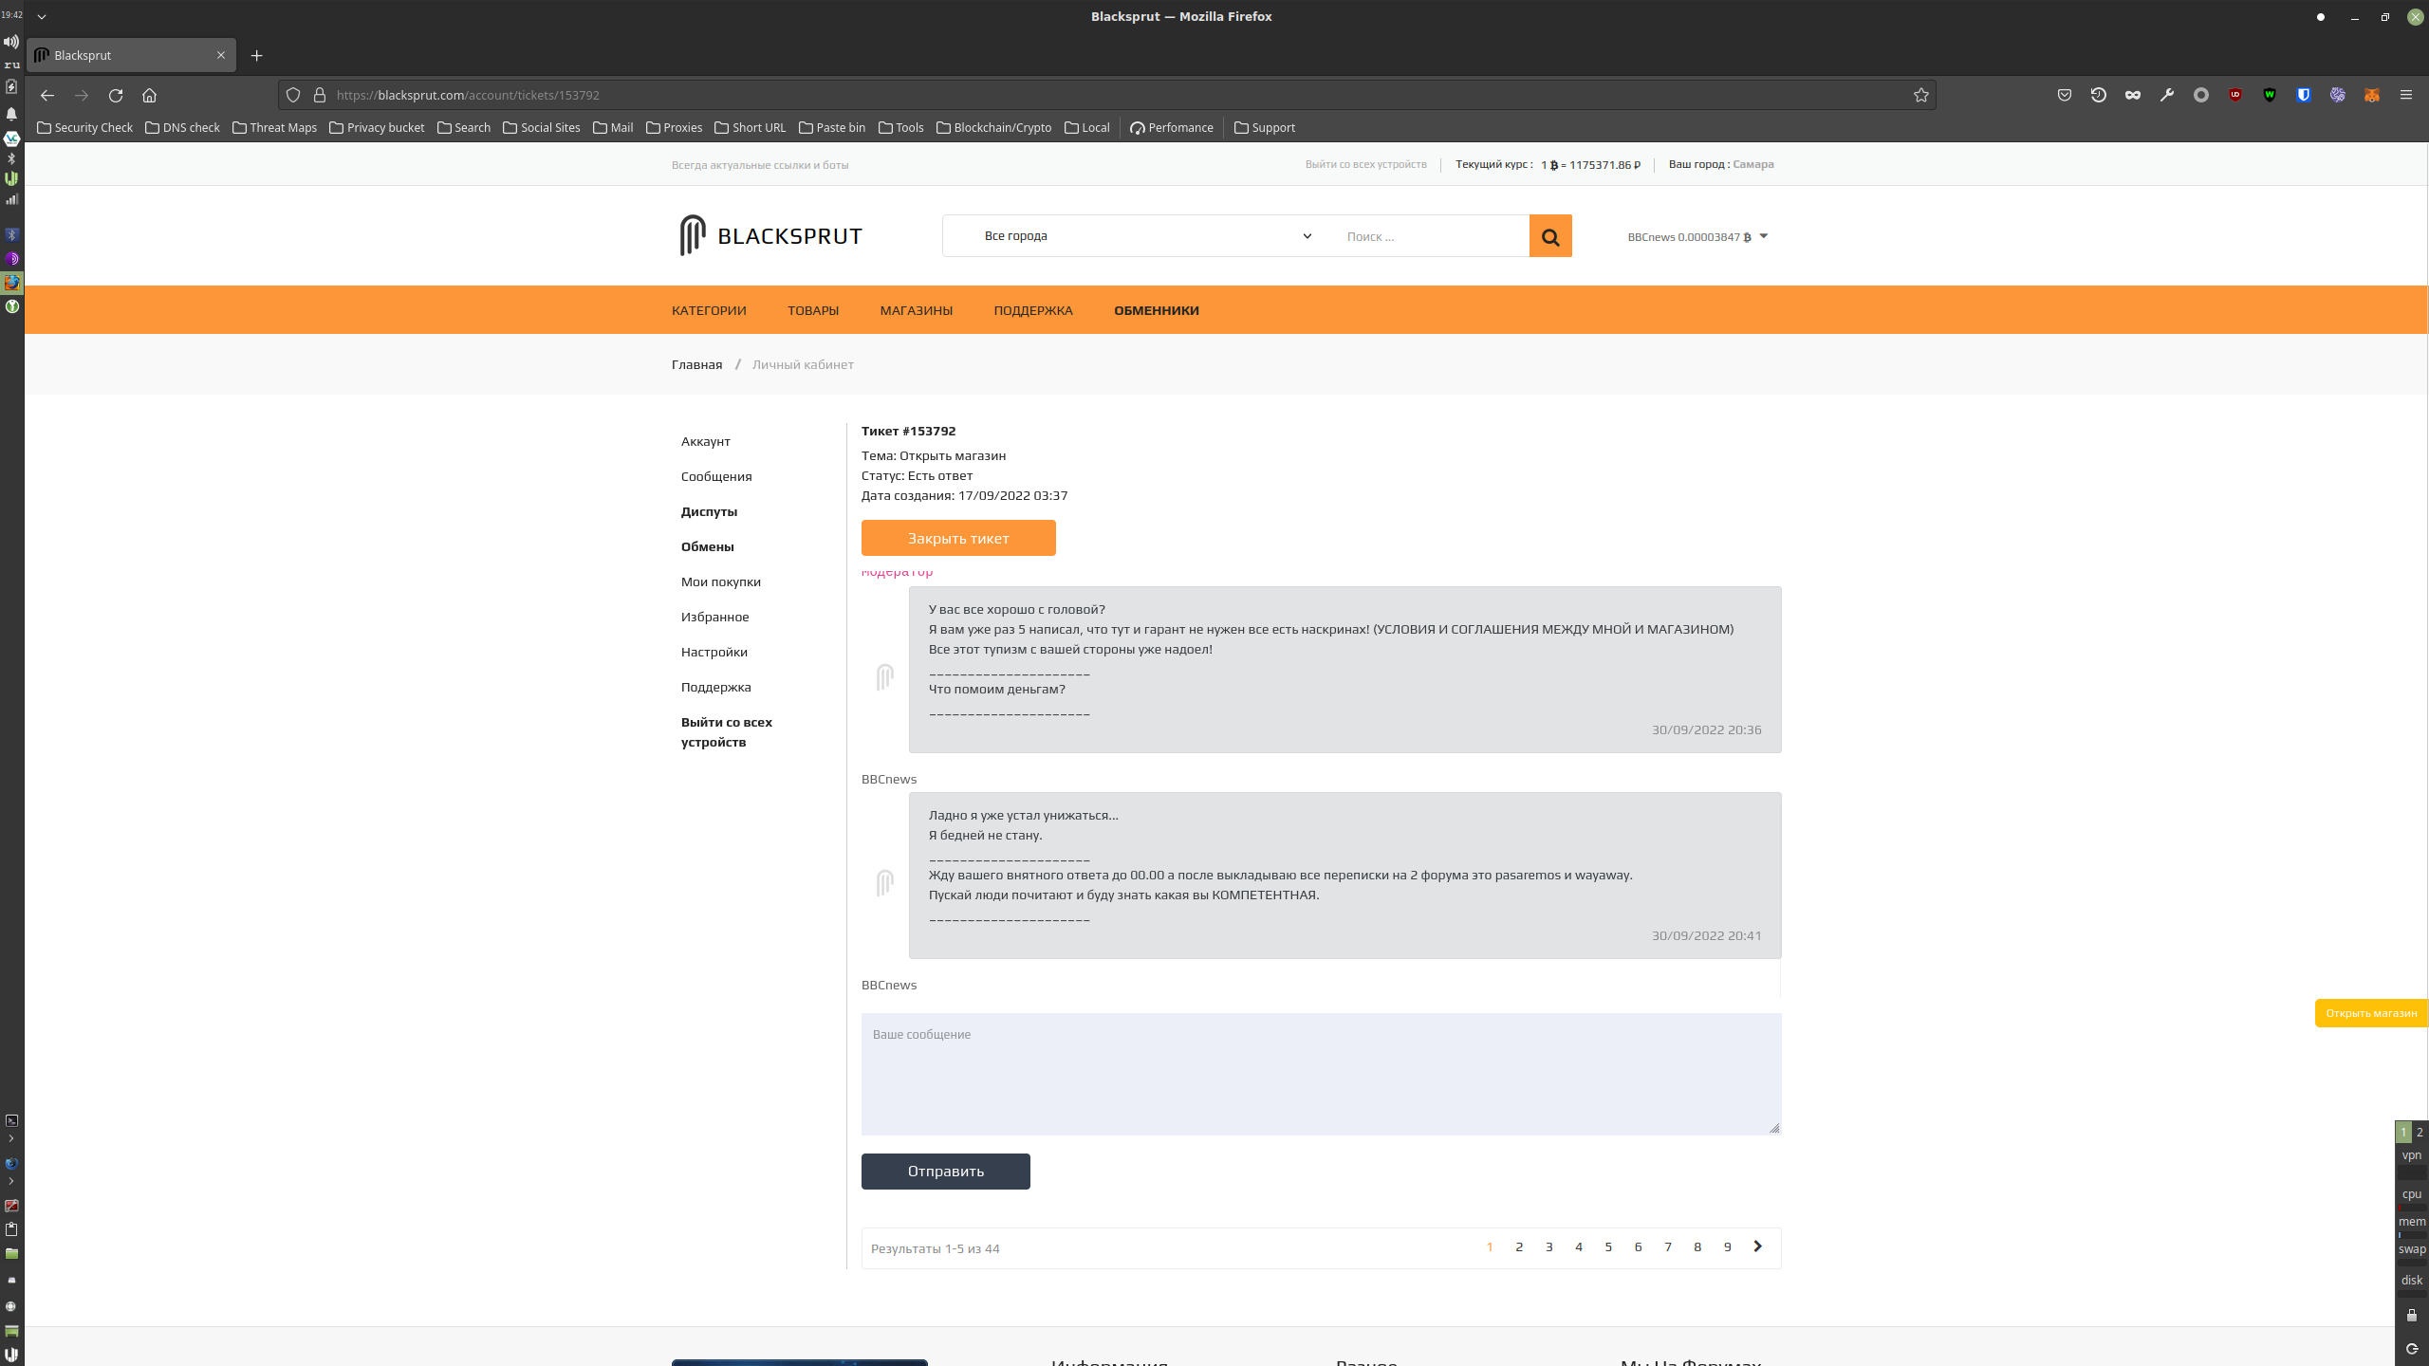Open the DNS check bookmarks folder
Image resolution: width=2429 pixels, height=1366 pixels.
pyautogui.click(x=182, y=127)
